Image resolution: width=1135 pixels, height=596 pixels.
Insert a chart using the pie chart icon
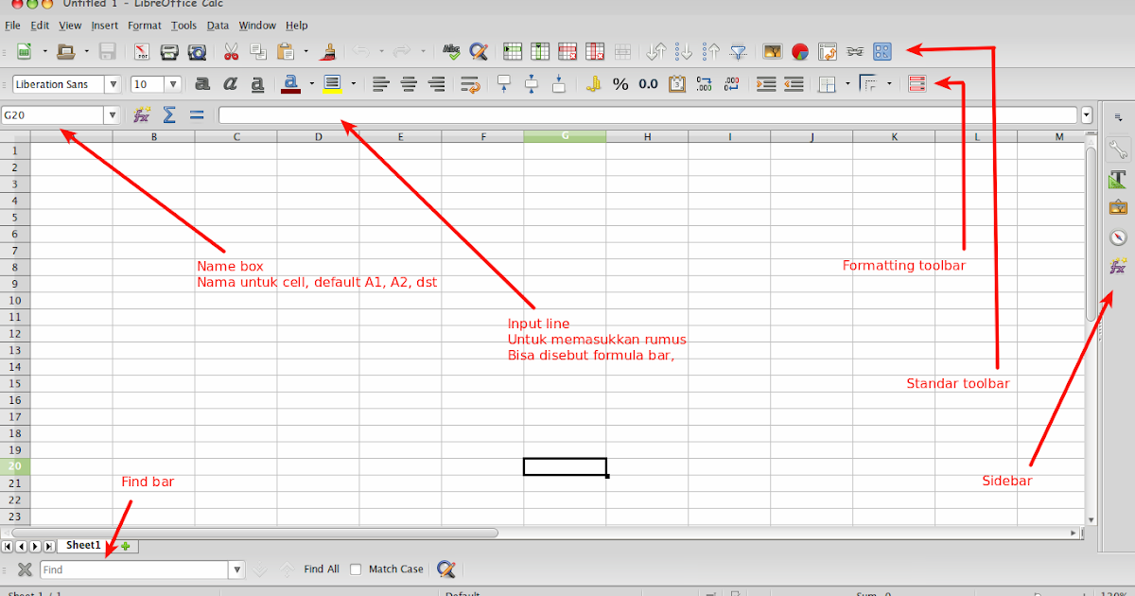799,52
